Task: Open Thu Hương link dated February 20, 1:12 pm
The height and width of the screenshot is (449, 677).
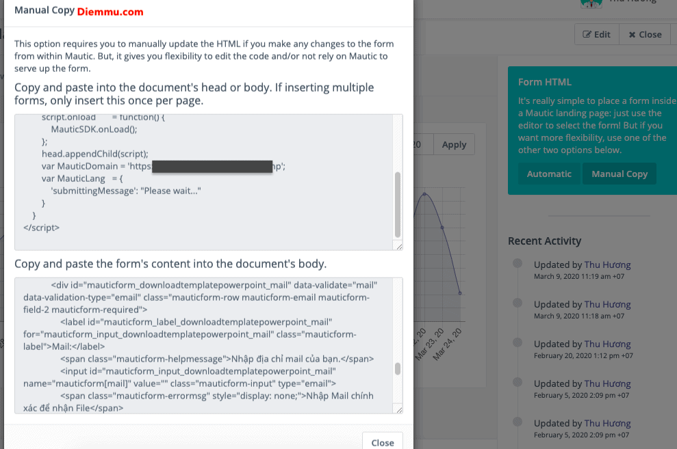Action: 607,344
